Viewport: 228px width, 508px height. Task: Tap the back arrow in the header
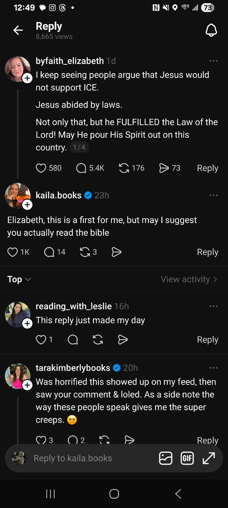(x=18, y=30)
